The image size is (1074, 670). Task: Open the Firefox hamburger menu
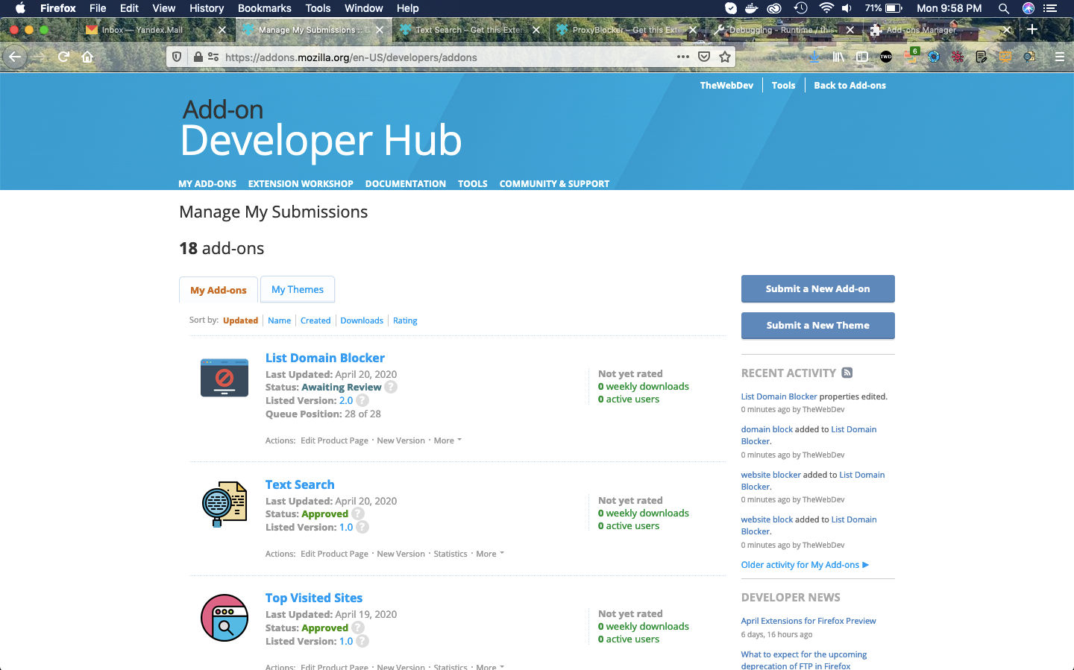click(1059, 57)
